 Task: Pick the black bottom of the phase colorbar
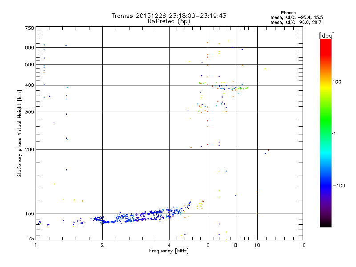(x=326, y=224)
